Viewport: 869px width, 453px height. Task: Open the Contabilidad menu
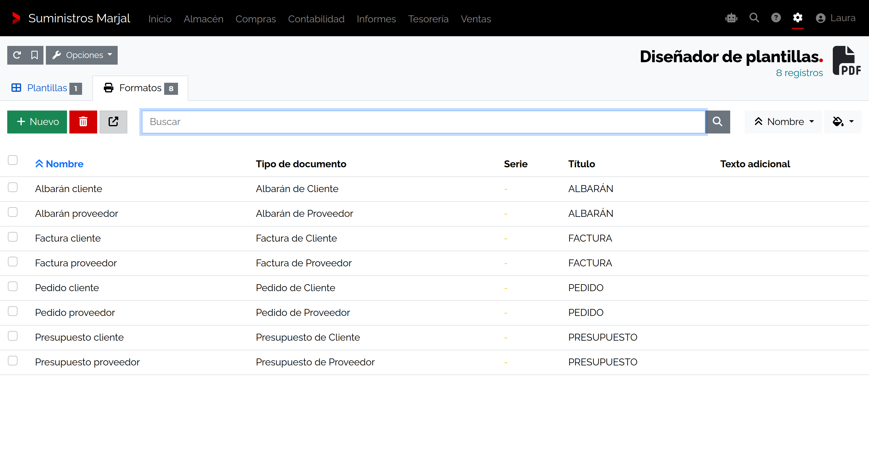[x=316, y=19]
